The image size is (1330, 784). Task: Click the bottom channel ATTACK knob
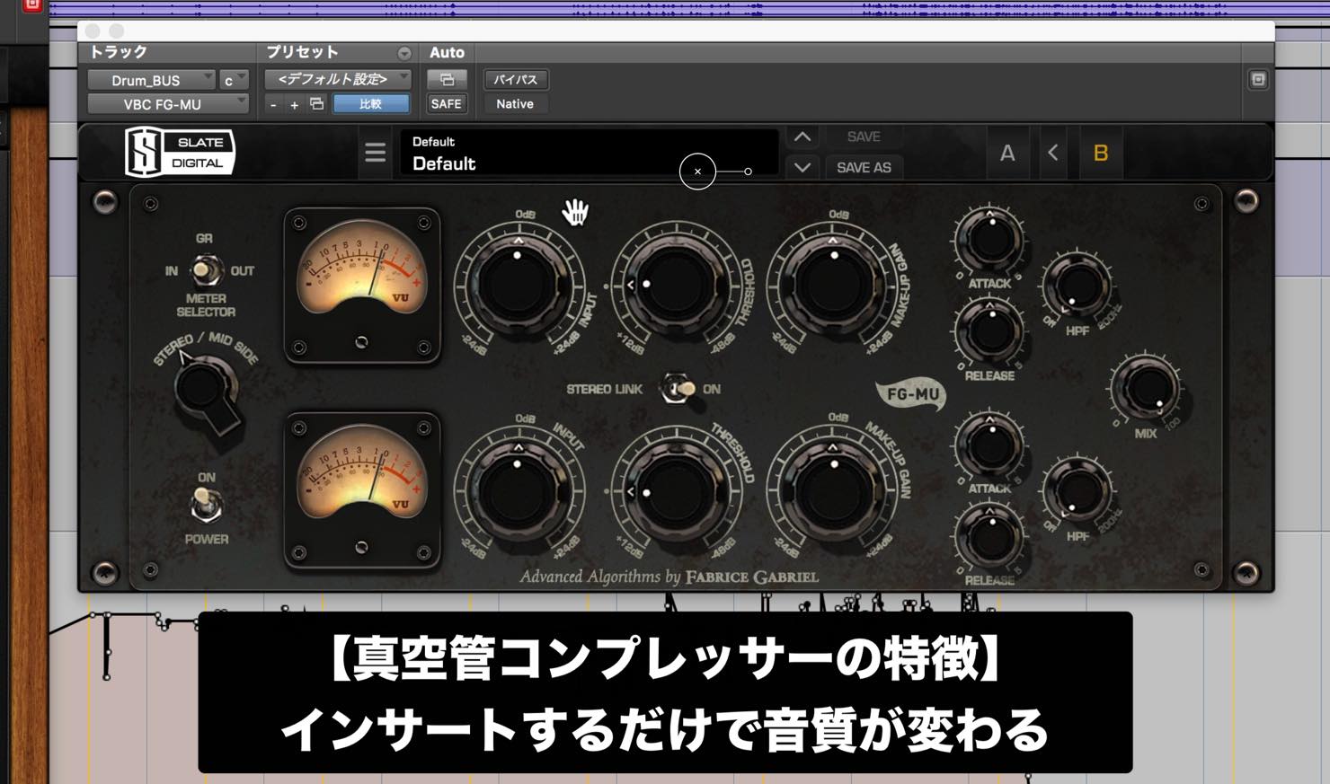click(x=989, y=445)
